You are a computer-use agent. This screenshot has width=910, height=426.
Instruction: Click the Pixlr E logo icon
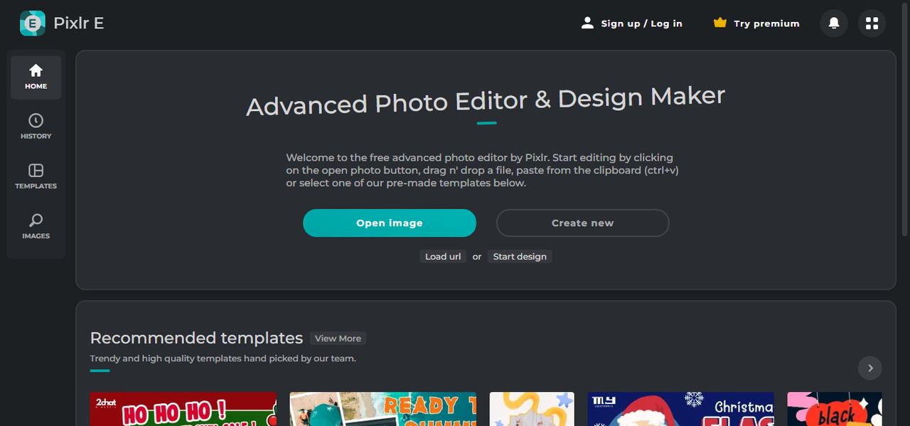click(32, 23)
